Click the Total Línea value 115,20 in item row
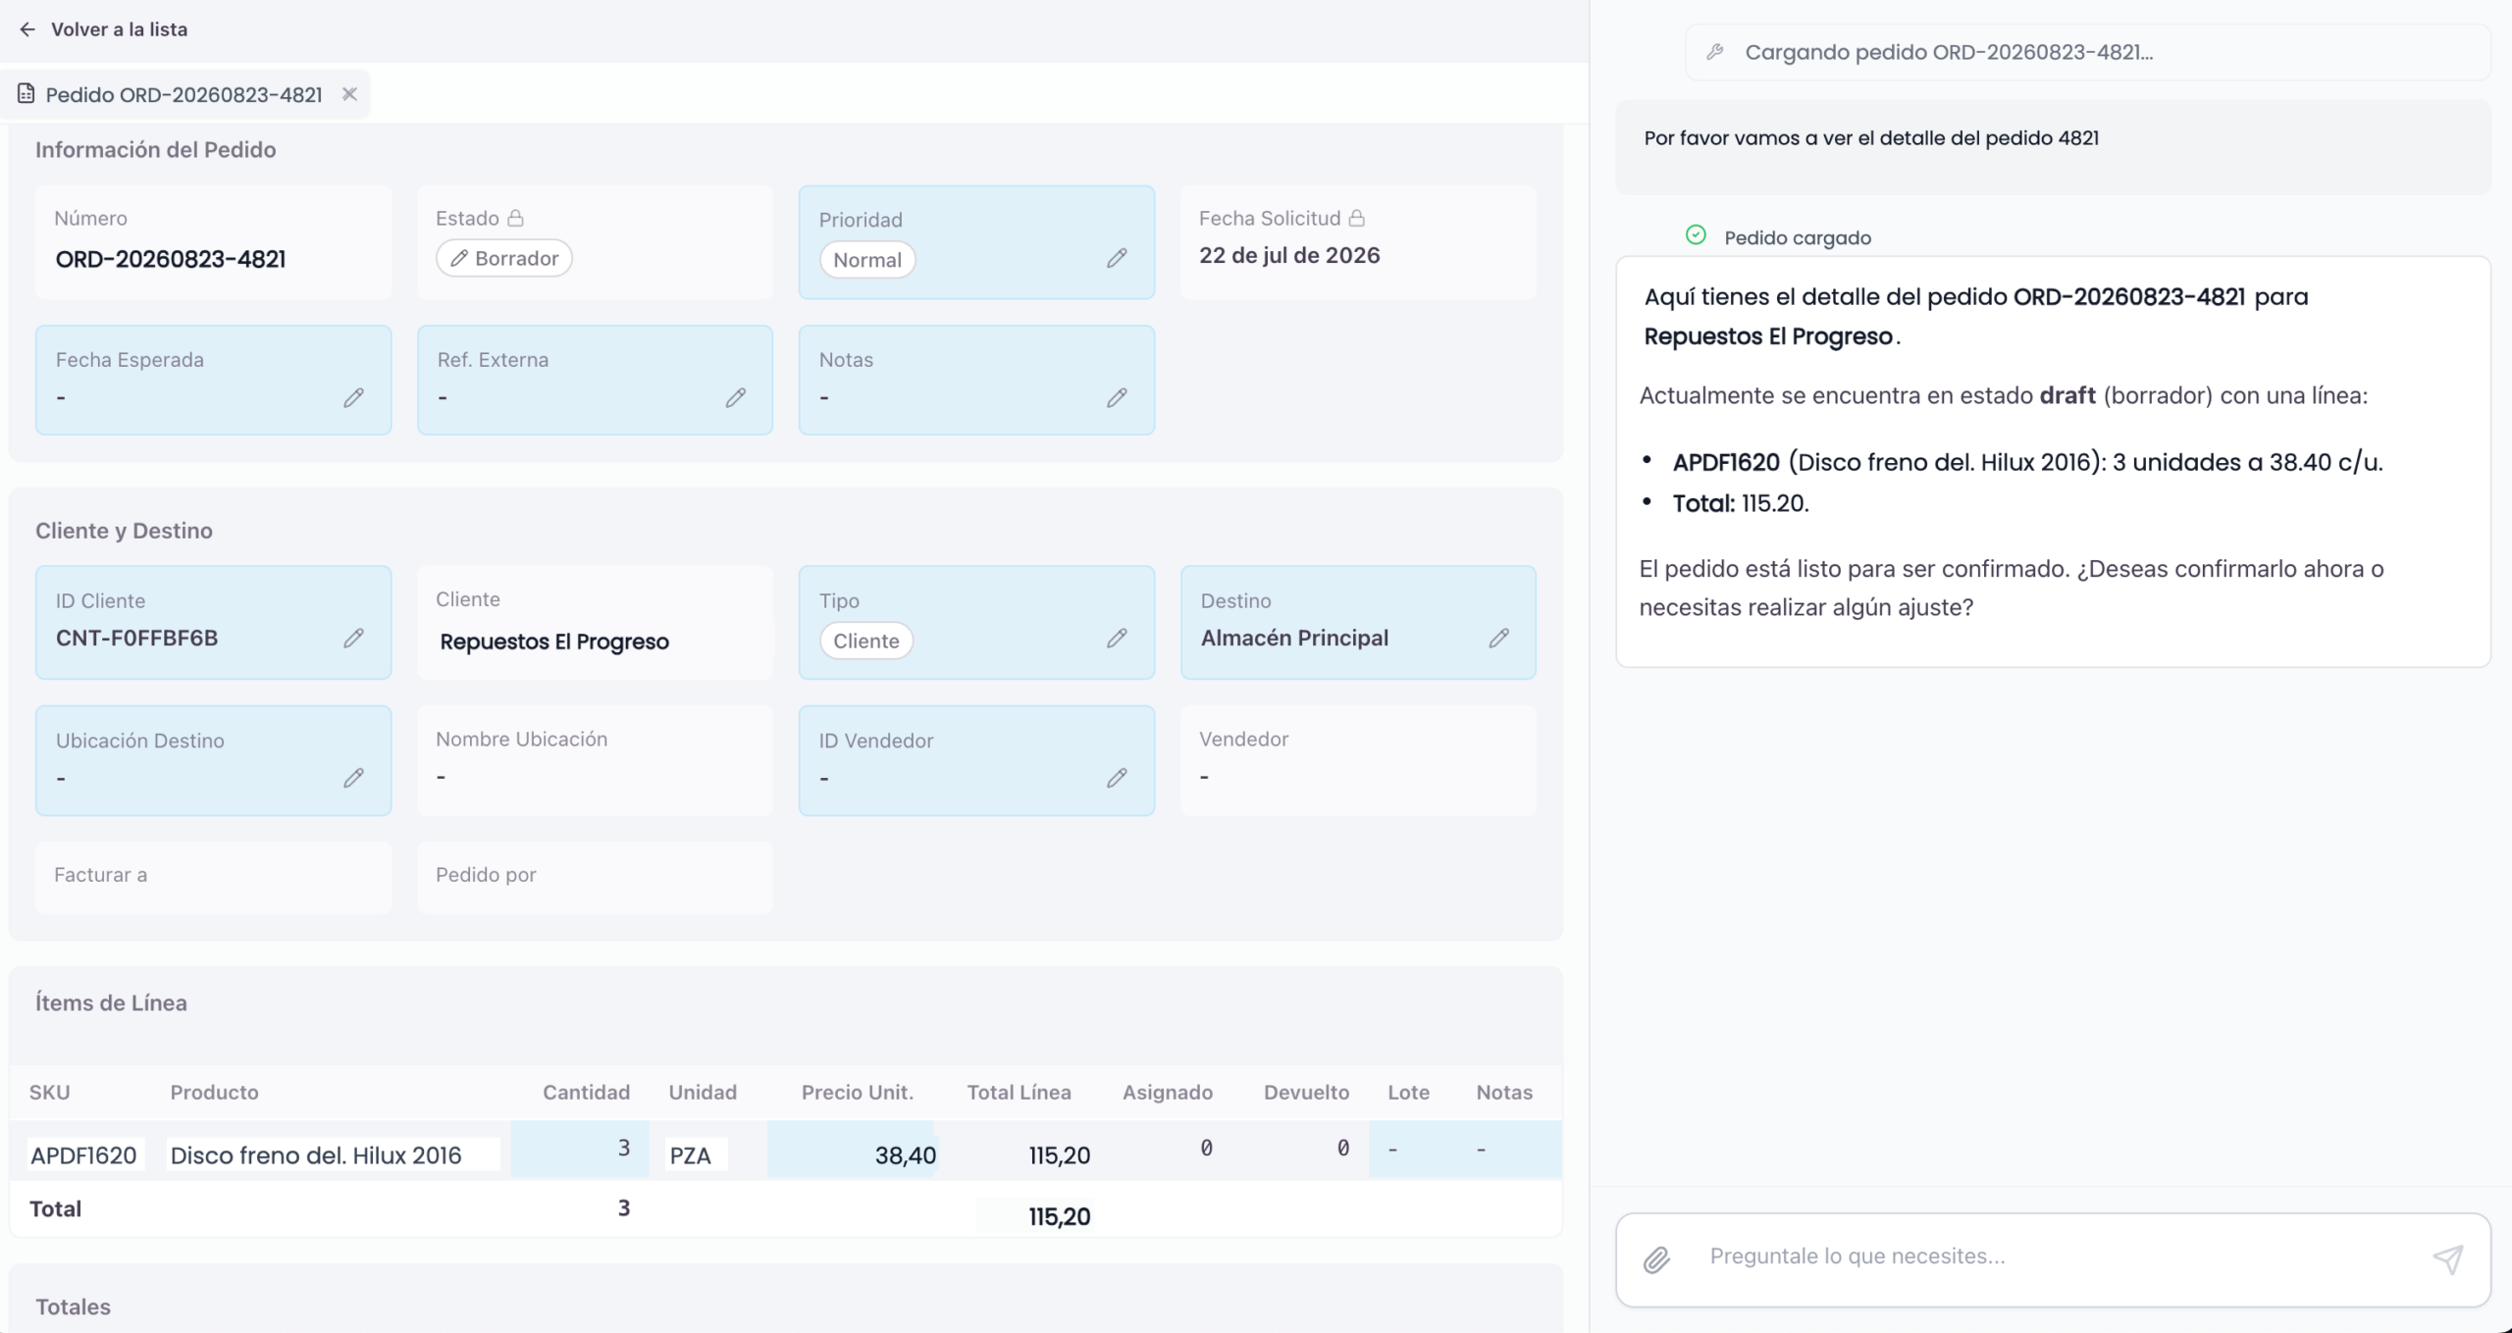The height and width of the screenshot is (1333, 2512). point(1059,1155)
